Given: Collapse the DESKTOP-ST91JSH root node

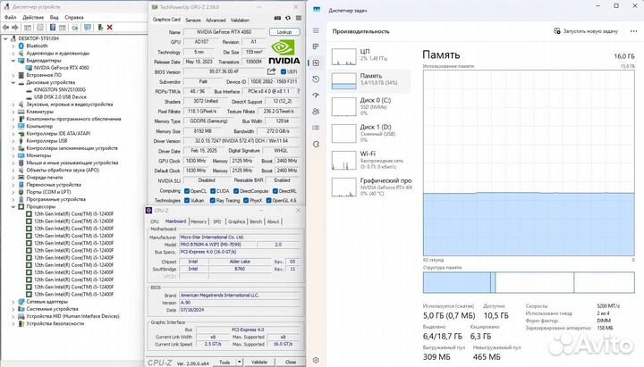Looking at the screenshot, I should 5,38.
